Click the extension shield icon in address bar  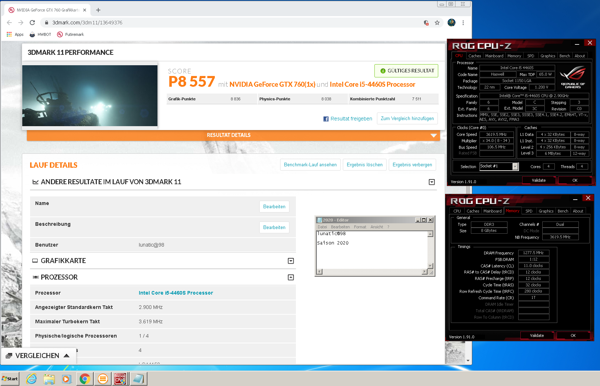pos(426,23)
